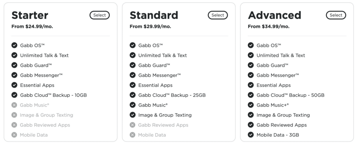
Task: Select the Advanced plan
Action: point(336,15)
